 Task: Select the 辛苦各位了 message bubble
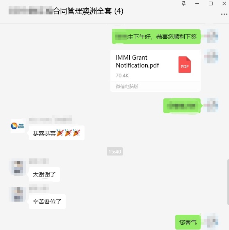click(47, 202)
